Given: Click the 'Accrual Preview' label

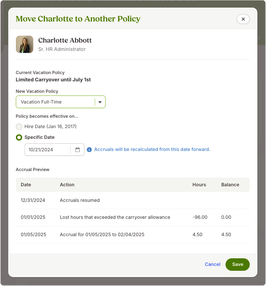Looking at the screenshot, I should click(33, 170).
